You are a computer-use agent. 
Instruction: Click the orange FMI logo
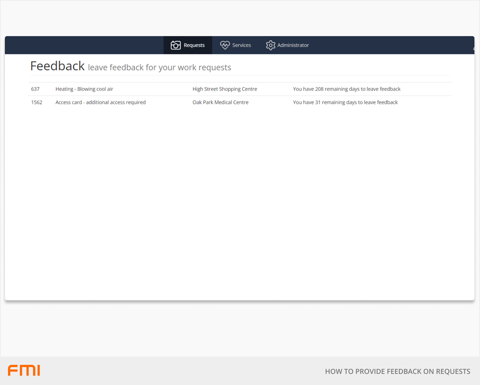24,371
